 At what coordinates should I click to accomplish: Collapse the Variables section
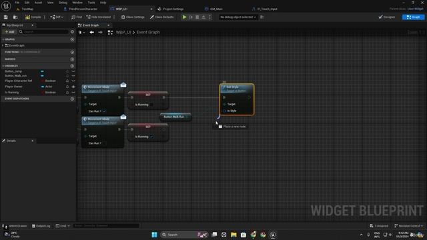3,66
